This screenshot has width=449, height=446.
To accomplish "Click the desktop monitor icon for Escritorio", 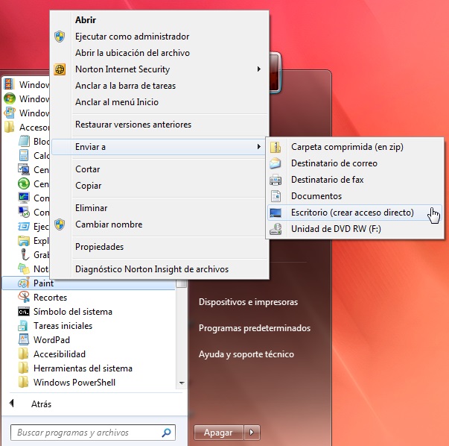I will click(276, 213).
